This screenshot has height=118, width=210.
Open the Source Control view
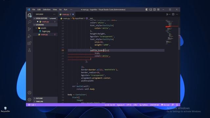pyautogui.click(x=30, y=29)
